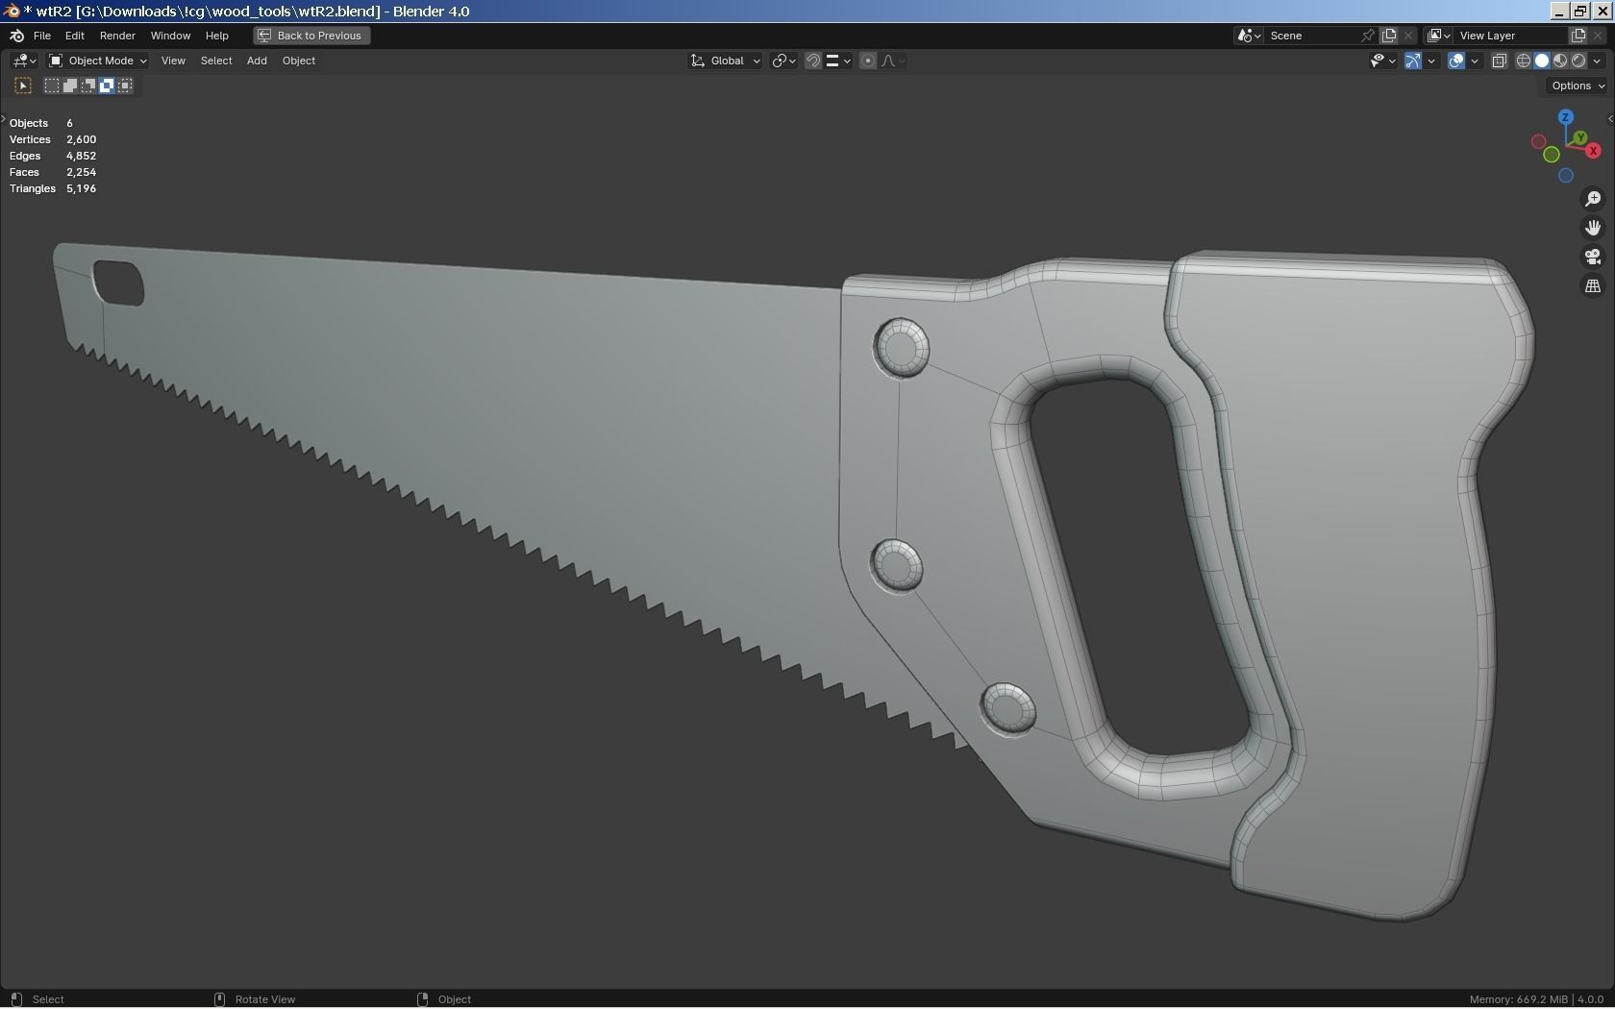Choose the Invert Selection mode icon
The width and height of the screenshot is (1615, 1009).
pos(107,86)
